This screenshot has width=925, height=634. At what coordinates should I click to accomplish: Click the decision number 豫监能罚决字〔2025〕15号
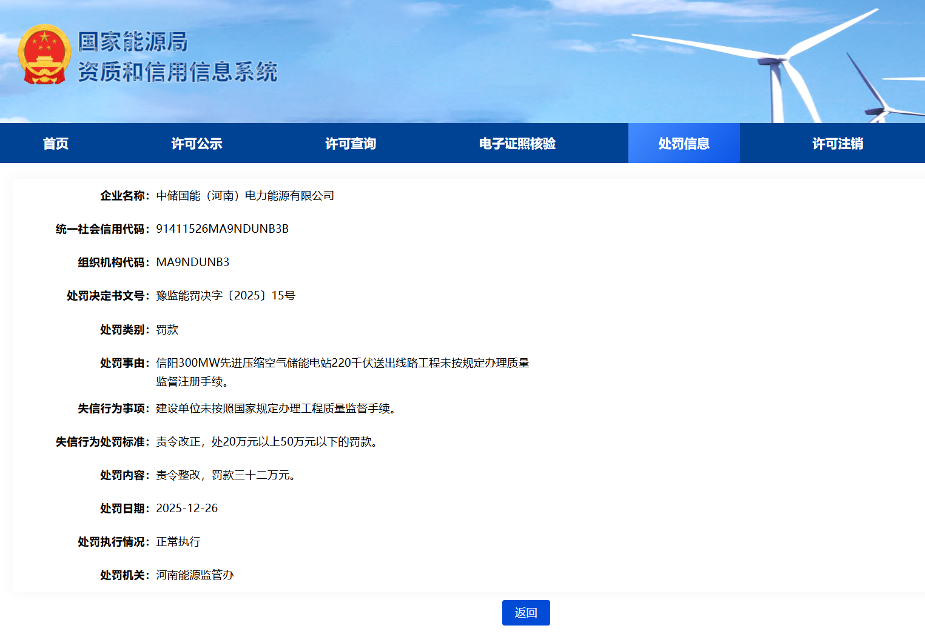point(225,296)
